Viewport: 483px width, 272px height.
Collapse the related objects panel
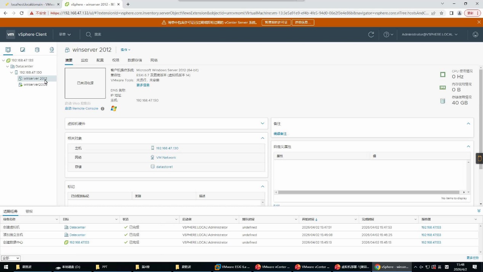tap(262, 138)
